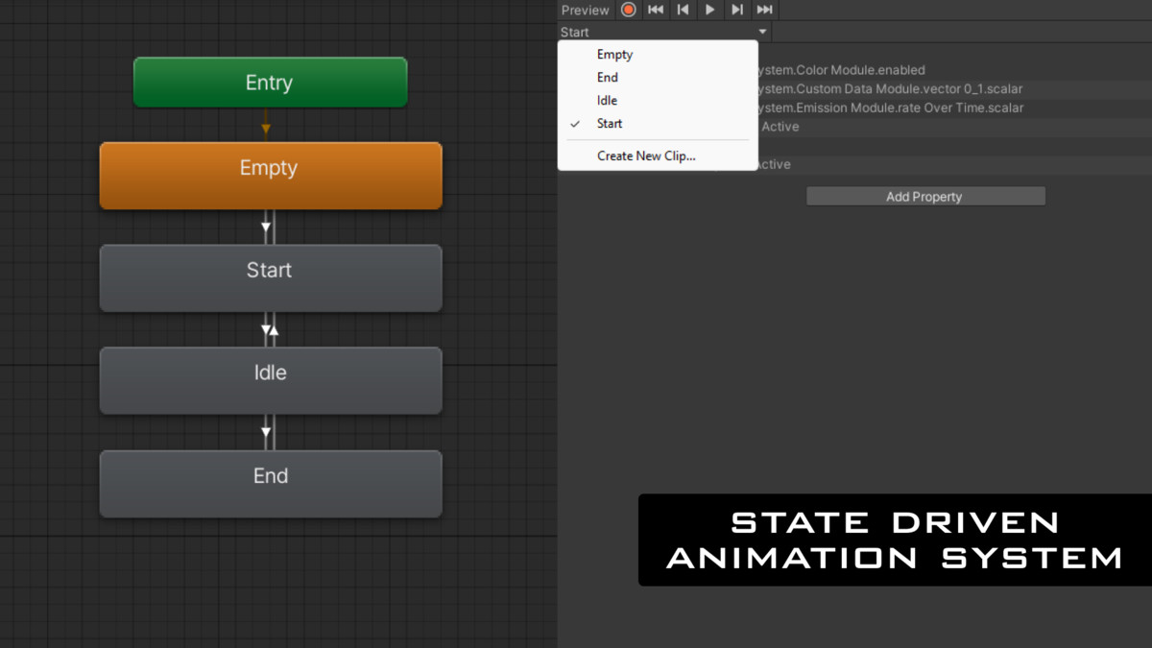Open the Start clip selection dropdown
The image size is (1152, 648).
pyautogui.click(x=664, y=32)
